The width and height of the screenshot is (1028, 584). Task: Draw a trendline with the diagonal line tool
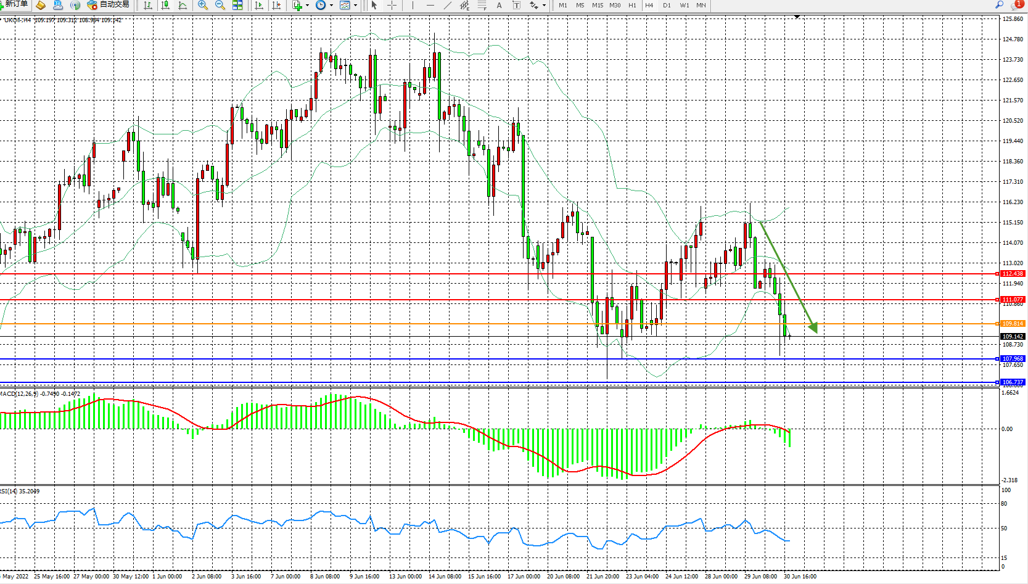(x=448, y=5)
